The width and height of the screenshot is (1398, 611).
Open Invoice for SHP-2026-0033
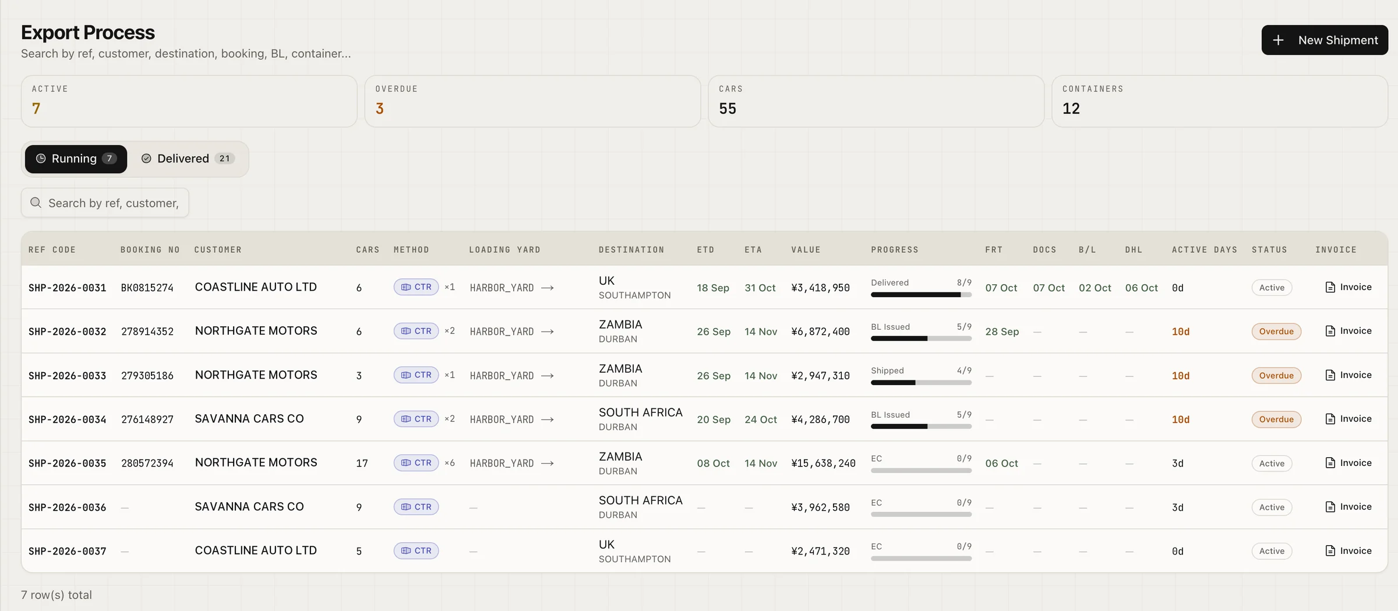(1348, 375)
